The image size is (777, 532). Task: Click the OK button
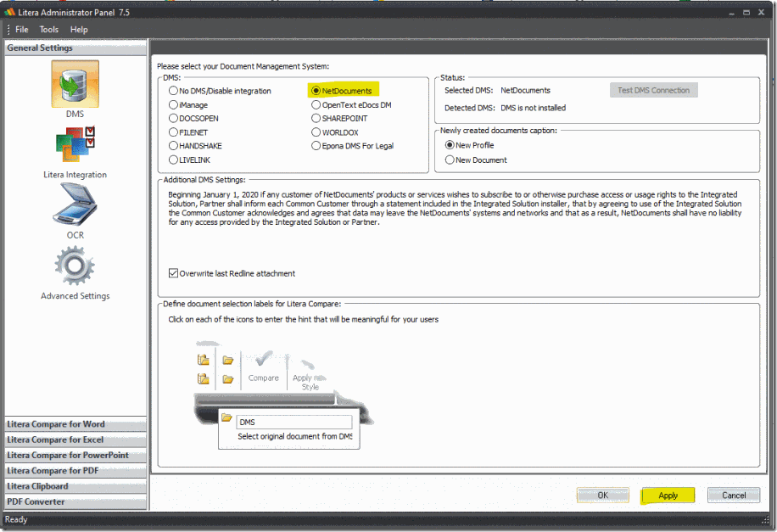pyautogui.click(x=602, y=495)
